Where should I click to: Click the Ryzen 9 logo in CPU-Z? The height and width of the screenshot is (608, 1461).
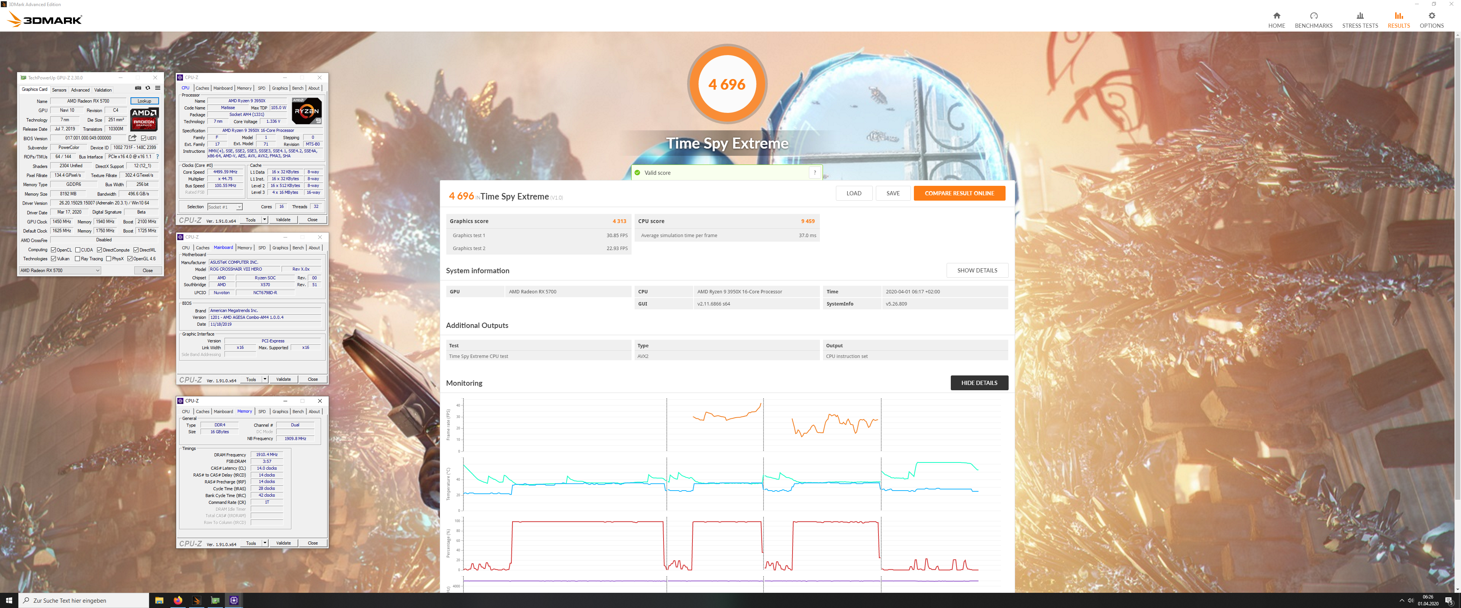tap(307, 111)
